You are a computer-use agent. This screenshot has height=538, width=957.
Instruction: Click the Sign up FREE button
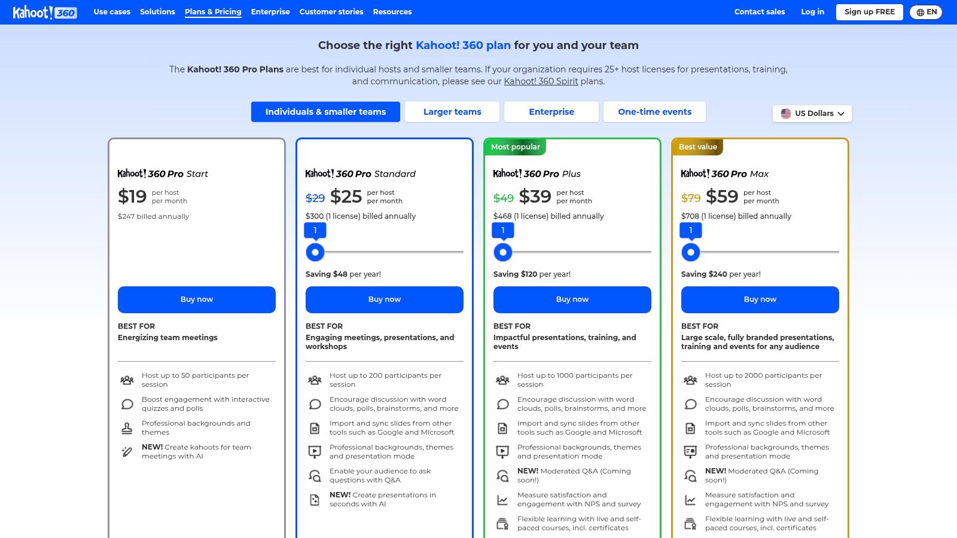click(870, 12)
